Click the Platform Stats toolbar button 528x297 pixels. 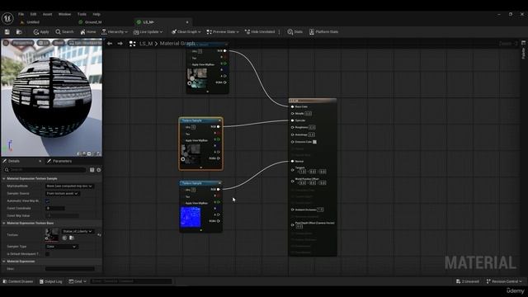[323, 31]
